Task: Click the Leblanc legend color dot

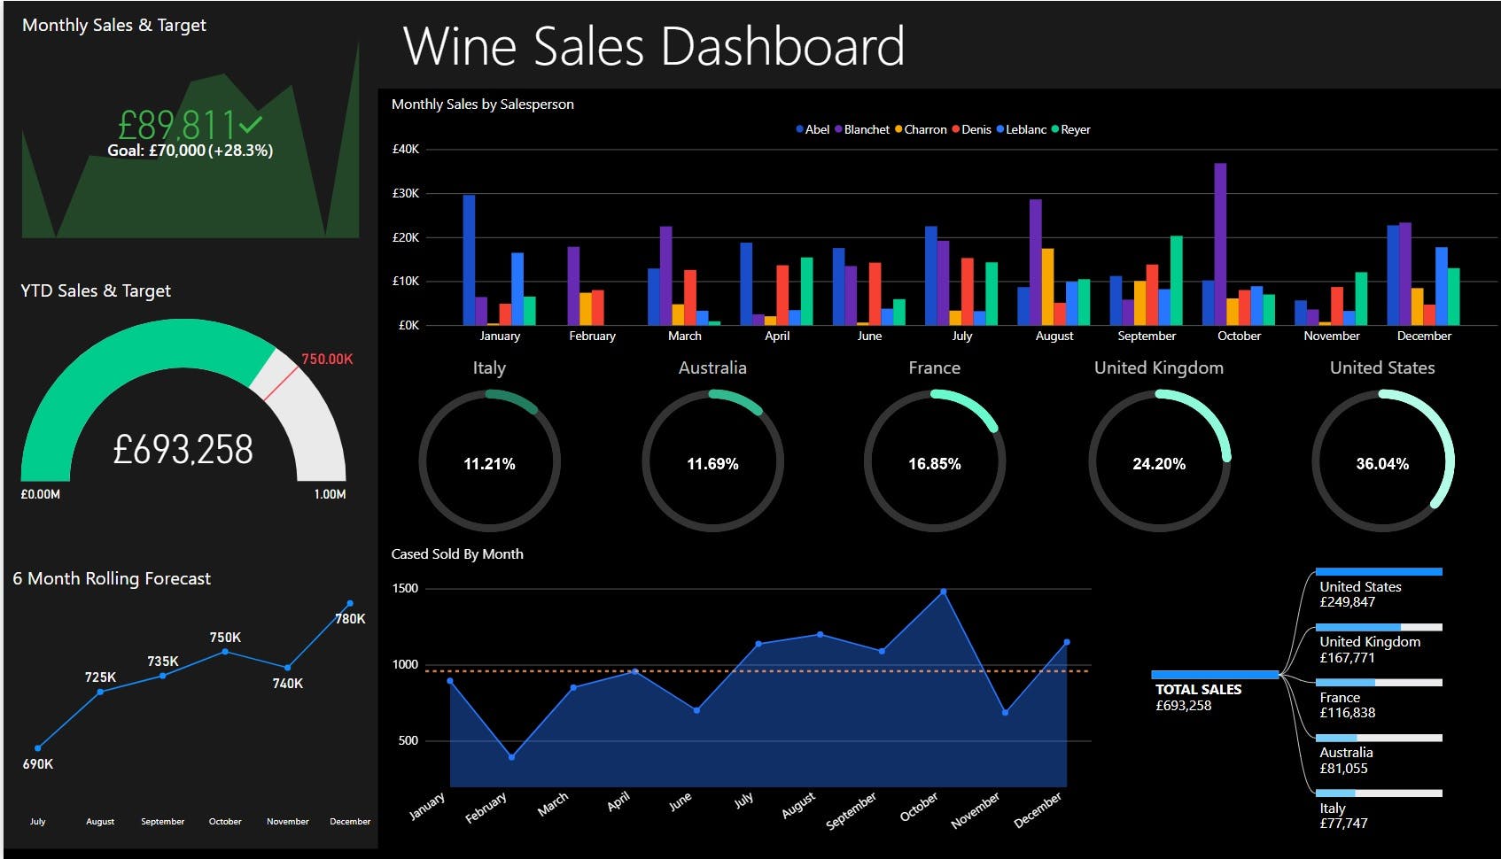Action: [999, 129]
